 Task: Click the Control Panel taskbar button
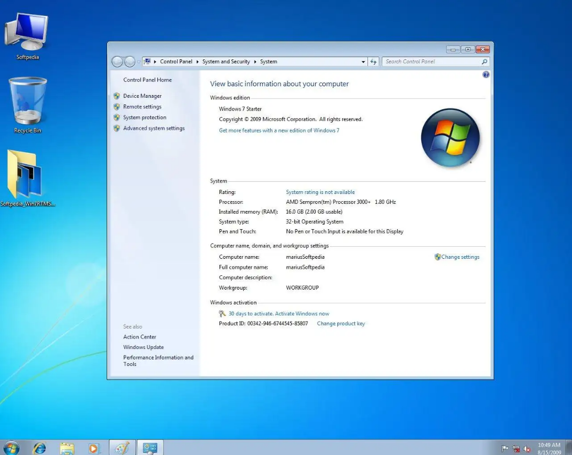[x=150, y=448]
